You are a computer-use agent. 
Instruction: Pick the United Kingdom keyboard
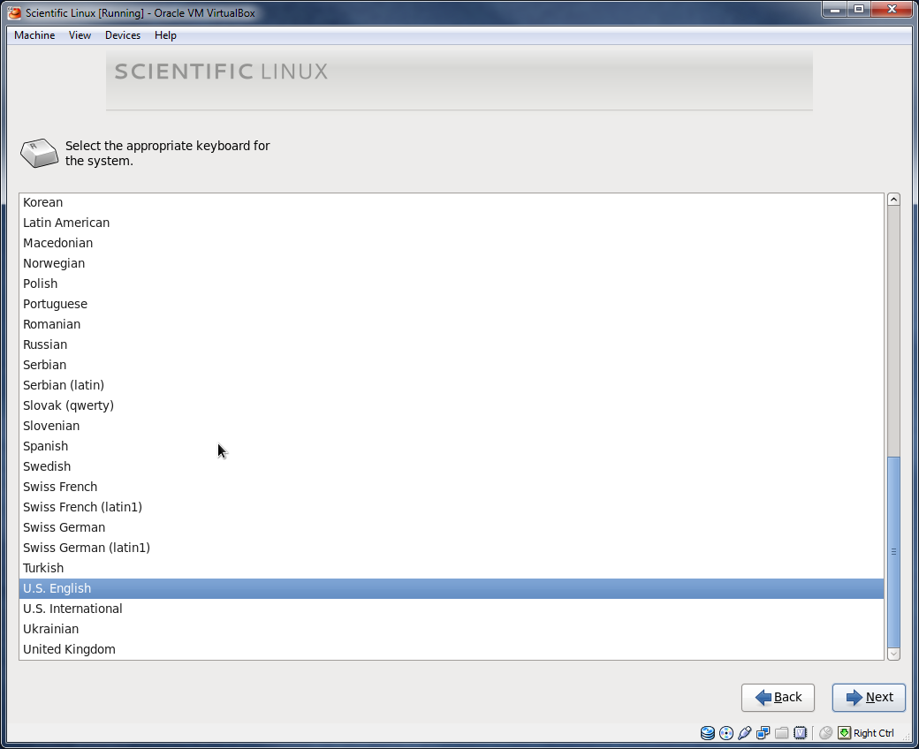tap(452, 649)
